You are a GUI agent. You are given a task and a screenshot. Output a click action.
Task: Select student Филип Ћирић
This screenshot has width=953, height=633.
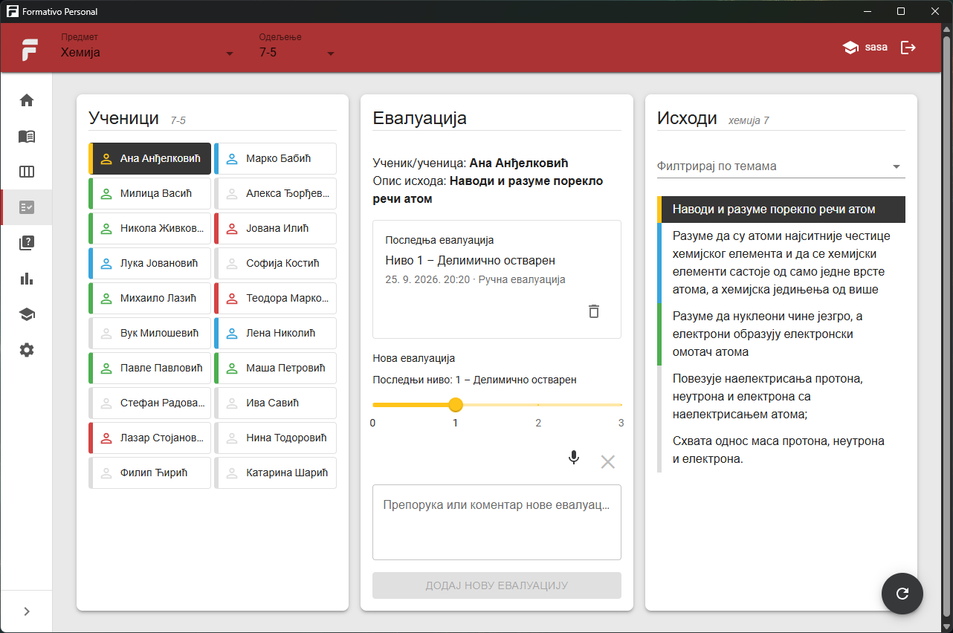149,473
